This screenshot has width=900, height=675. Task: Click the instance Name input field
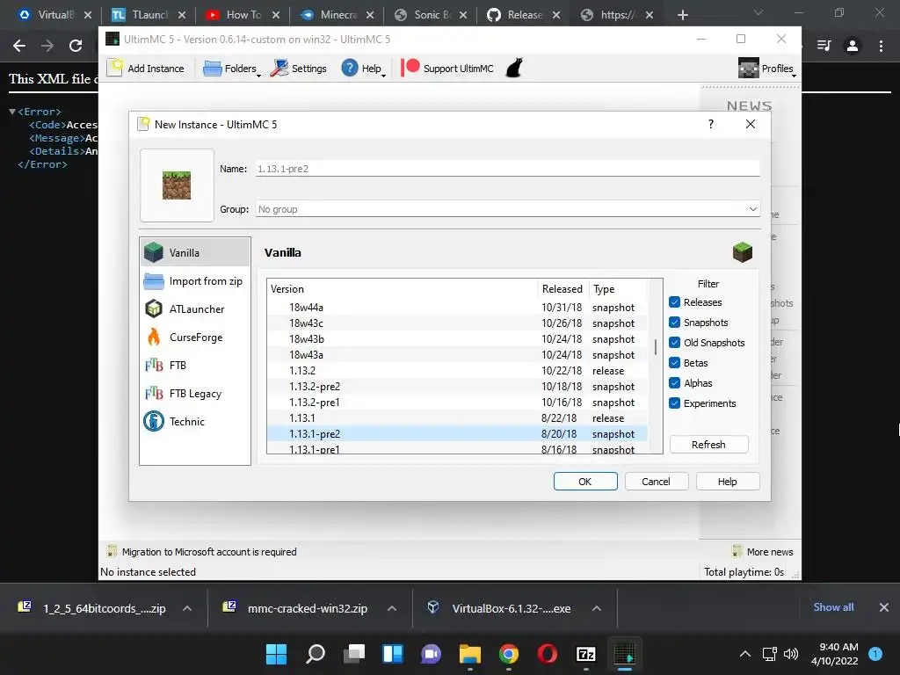[507, 169]
